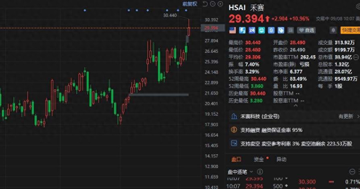The width and height of the screenshot is (360, 189).
Task: Toggle 自选 watchlist favorite for HSAI
Action: click(x=306, y=30)
